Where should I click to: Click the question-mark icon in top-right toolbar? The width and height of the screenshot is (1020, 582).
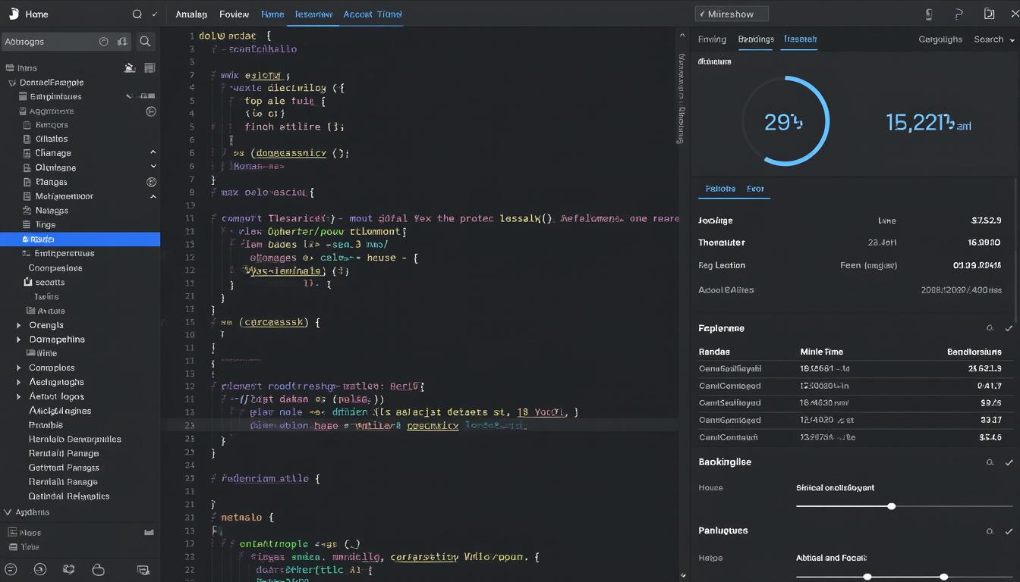click(x=959, y=14)
